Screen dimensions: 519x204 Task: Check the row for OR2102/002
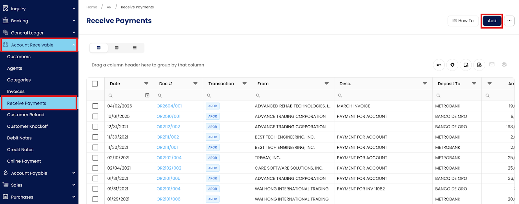[x=95, y=168]
